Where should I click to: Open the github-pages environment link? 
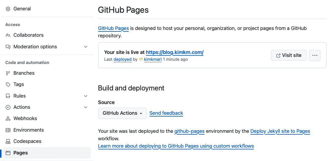[x=189, y=131]
